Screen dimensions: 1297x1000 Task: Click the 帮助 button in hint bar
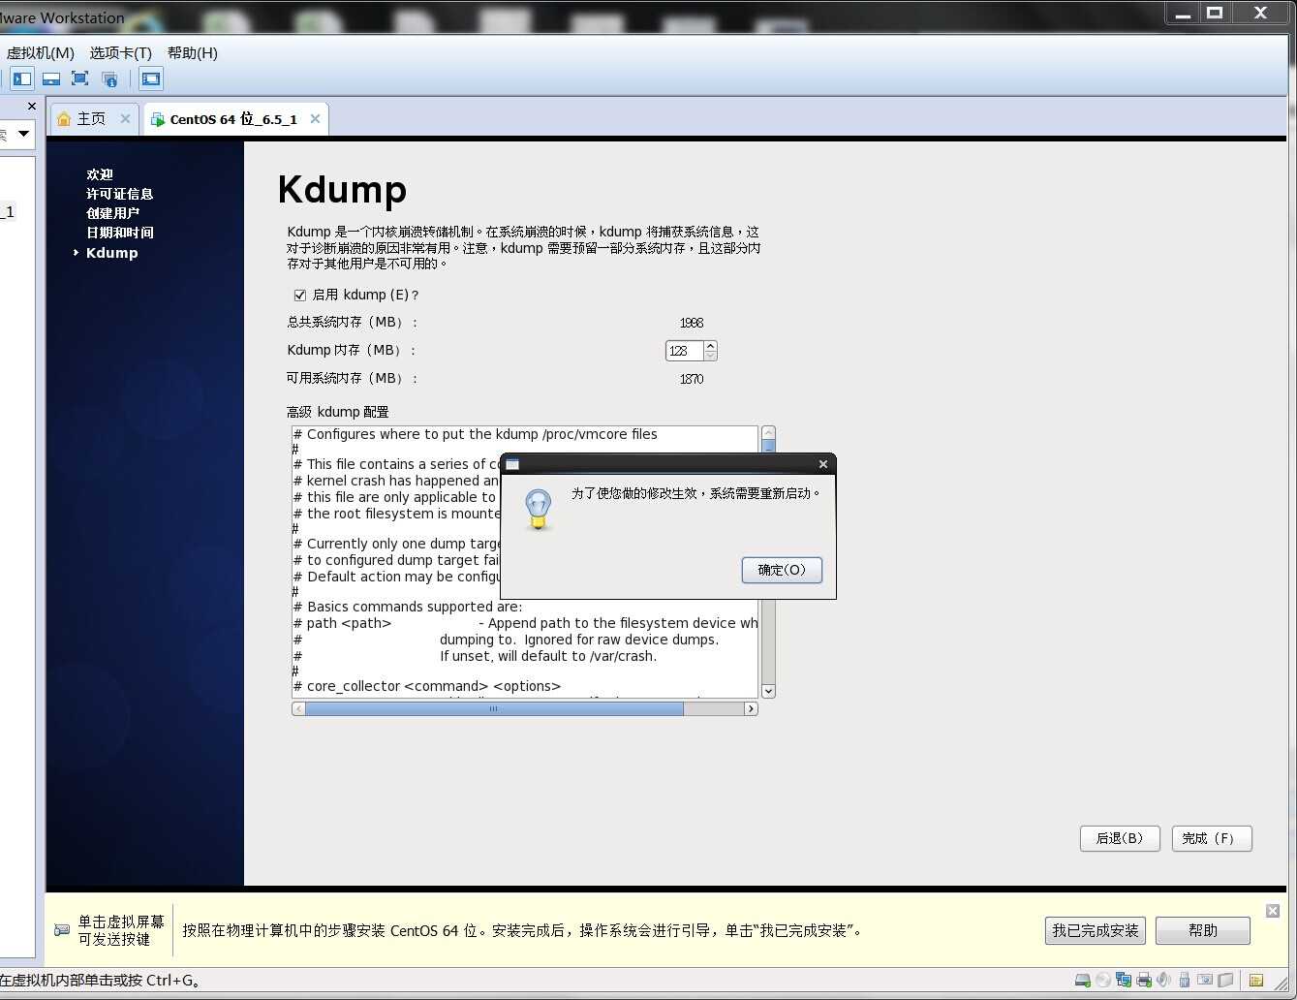pos(1203,930)
